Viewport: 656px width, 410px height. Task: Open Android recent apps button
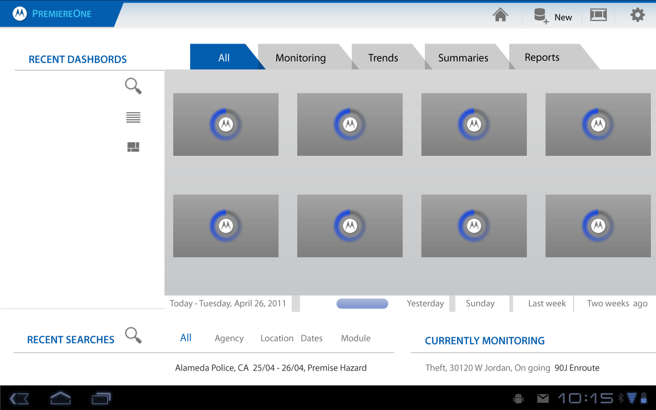click(101, 398)
